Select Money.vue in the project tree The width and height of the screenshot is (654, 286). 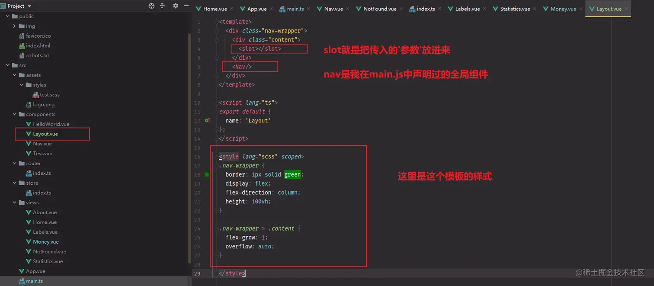[46, 242]
